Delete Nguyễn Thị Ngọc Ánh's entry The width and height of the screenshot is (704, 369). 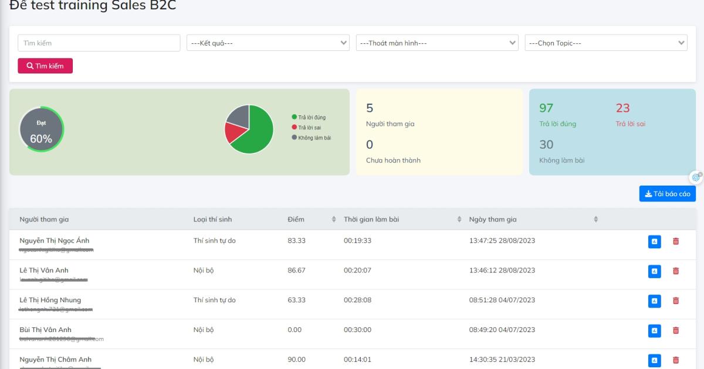point(675,242)
